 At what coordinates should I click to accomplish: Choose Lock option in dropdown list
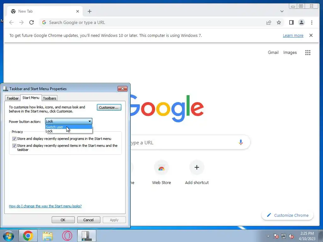pos(68,131)
